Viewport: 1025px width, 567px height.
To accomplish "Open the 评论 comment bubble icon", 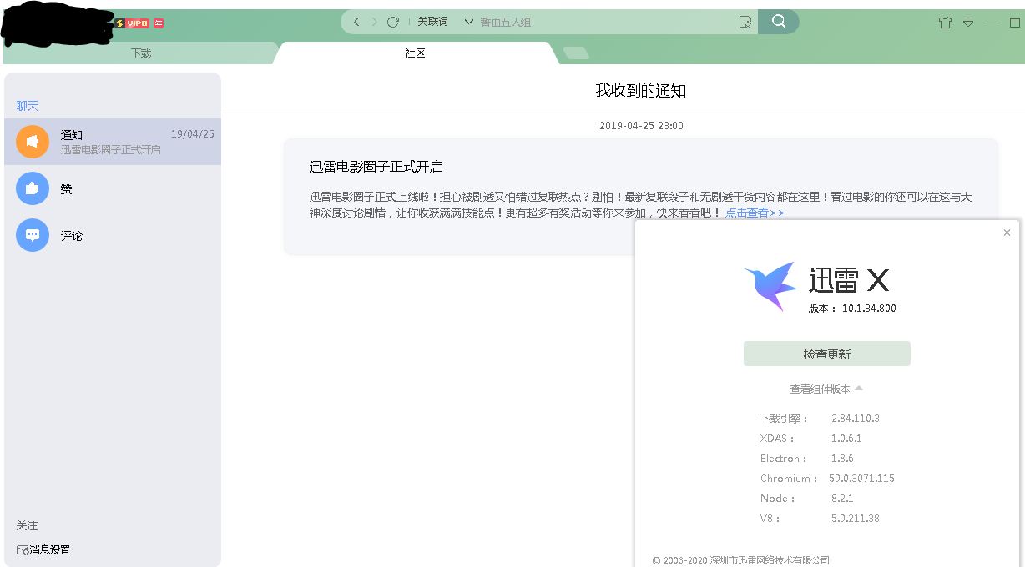I will tap(32, 235).
